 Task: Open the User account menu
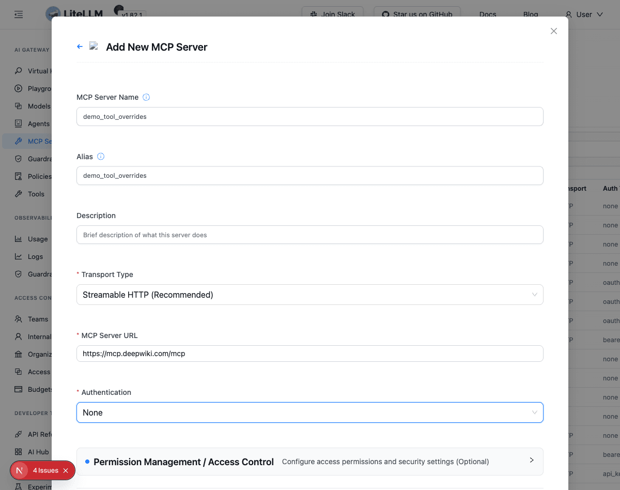584,14
